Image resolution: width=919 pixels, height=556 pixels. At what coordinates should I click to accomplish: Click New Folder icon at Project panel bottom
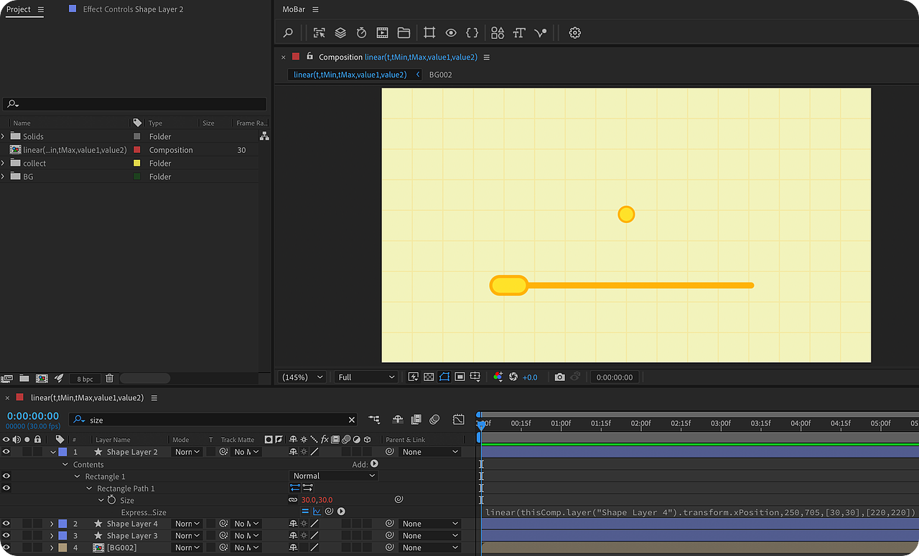tap(24, 378)
